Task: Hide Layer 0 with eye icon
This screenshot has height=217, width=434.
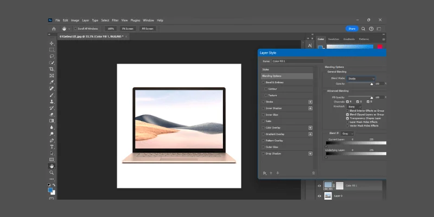Action: coord(320,196)
